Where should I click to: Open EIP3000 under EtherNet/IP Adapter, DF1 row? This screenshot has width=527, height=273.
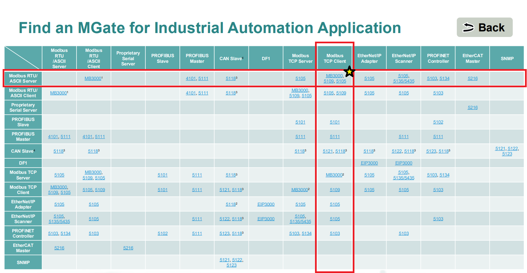click(369, 163)
